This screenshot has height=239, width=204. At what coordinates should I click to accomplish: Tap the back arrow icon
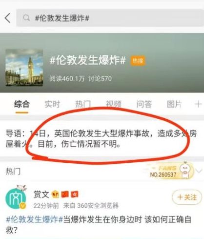(8, 18)
